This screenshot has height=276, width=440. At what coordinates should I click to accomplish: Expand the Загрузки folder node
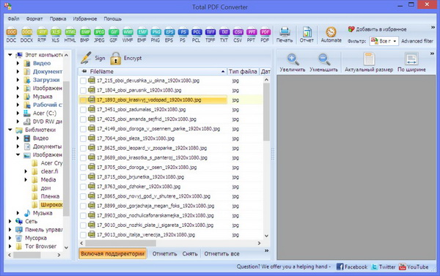tap(18, 80)
